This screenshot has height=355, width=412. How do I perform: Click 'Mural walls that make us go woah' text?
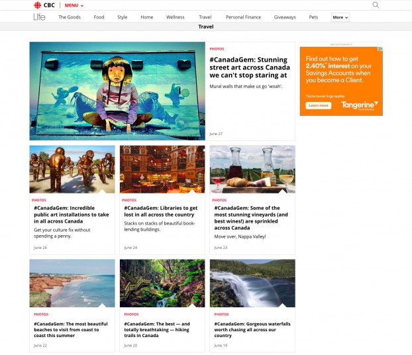coord(246,86)
